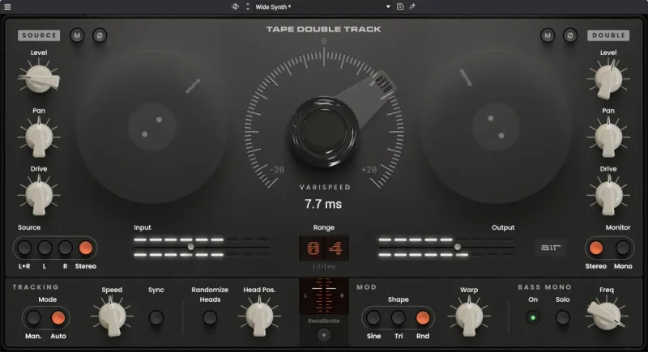The width and height of the screenshot is (648, 352).
Task: Set Tracking mode to Man.
Action: click(33, 318)
